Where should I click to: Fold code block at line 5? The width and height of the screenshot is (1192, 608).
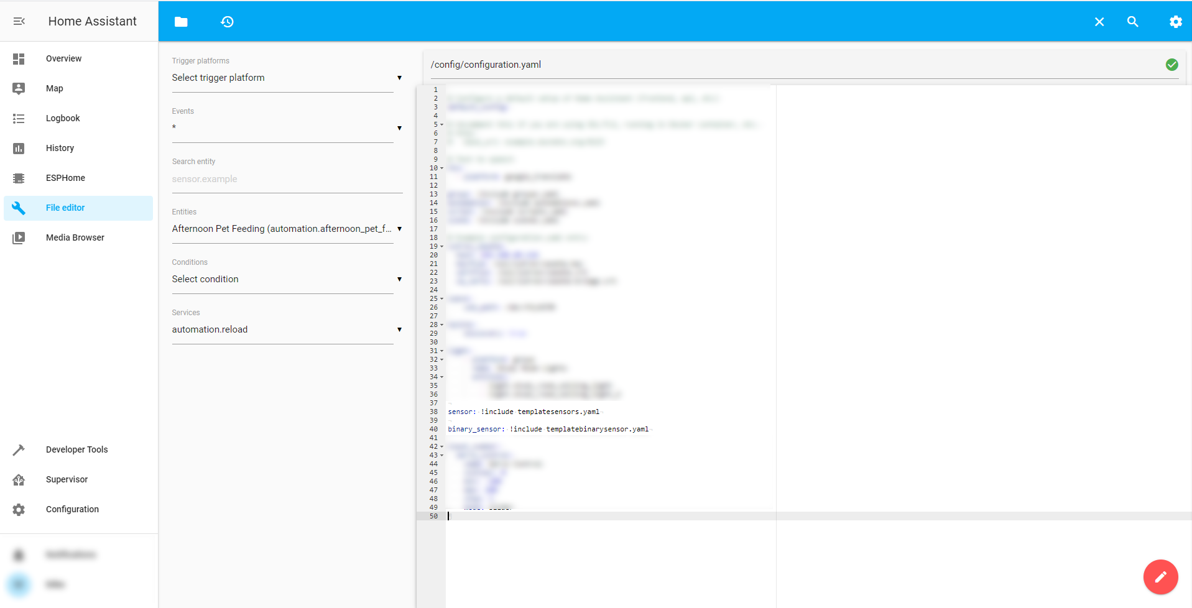442,124
